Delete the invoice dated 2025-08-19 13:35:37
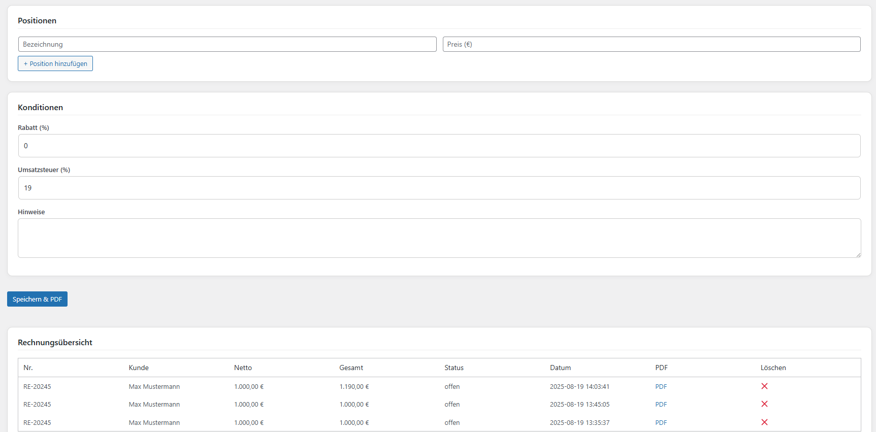 764,422
